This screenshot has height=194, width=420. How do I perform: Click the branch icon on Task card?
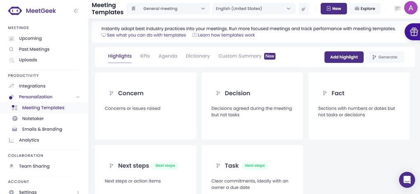point(218,166)
